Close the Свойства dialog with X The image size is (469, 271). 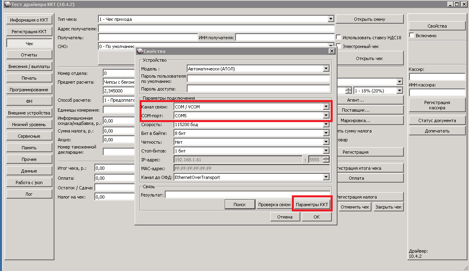click(x=331, y=51)
